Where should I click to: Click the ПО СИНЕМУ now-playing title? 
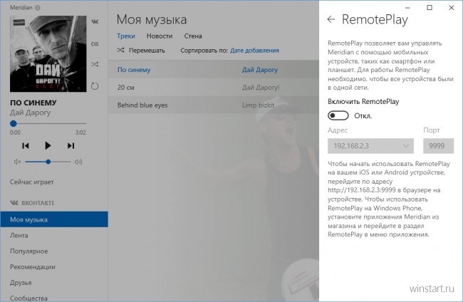pos(33,103)
